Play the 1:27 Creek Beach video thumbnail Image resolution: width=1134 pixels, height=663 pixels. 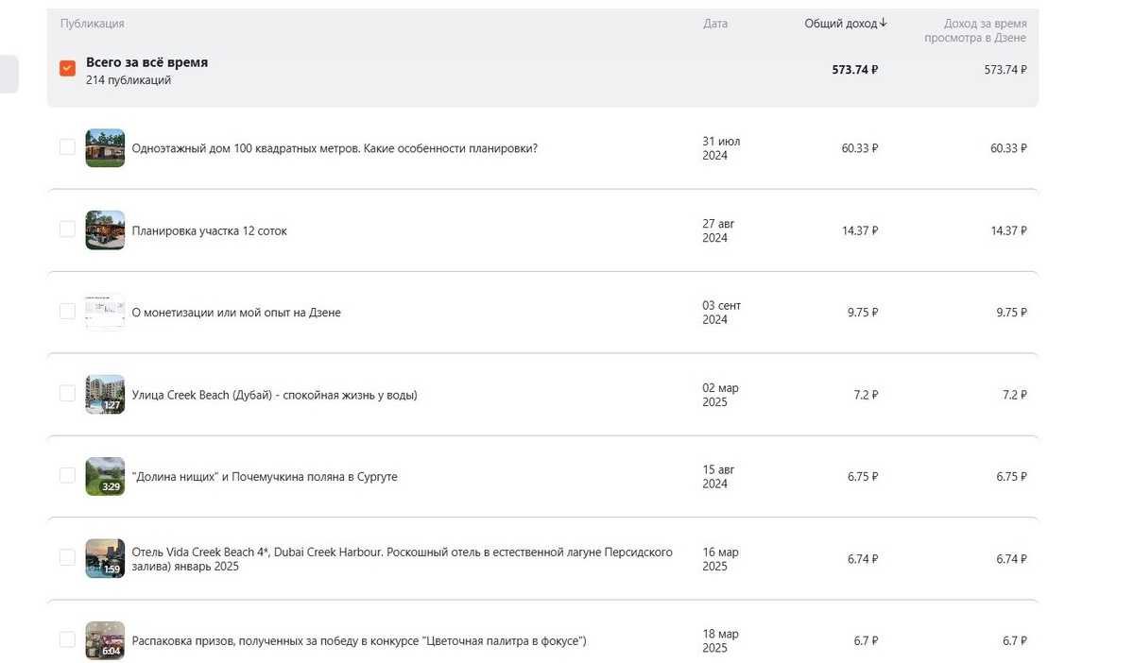(x=105, y=394)
